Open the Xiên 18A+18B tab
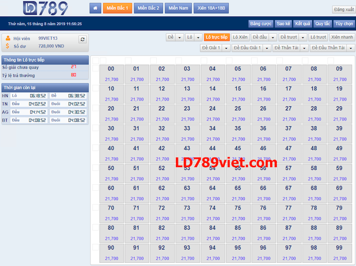This screenshot has width=356, height=266. click(211, 8)
